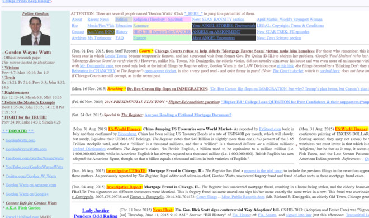Viewport: 369px width, 218px height.
Task: Open Dr. Ben Carson flip-flops headline
Action: 167,89
